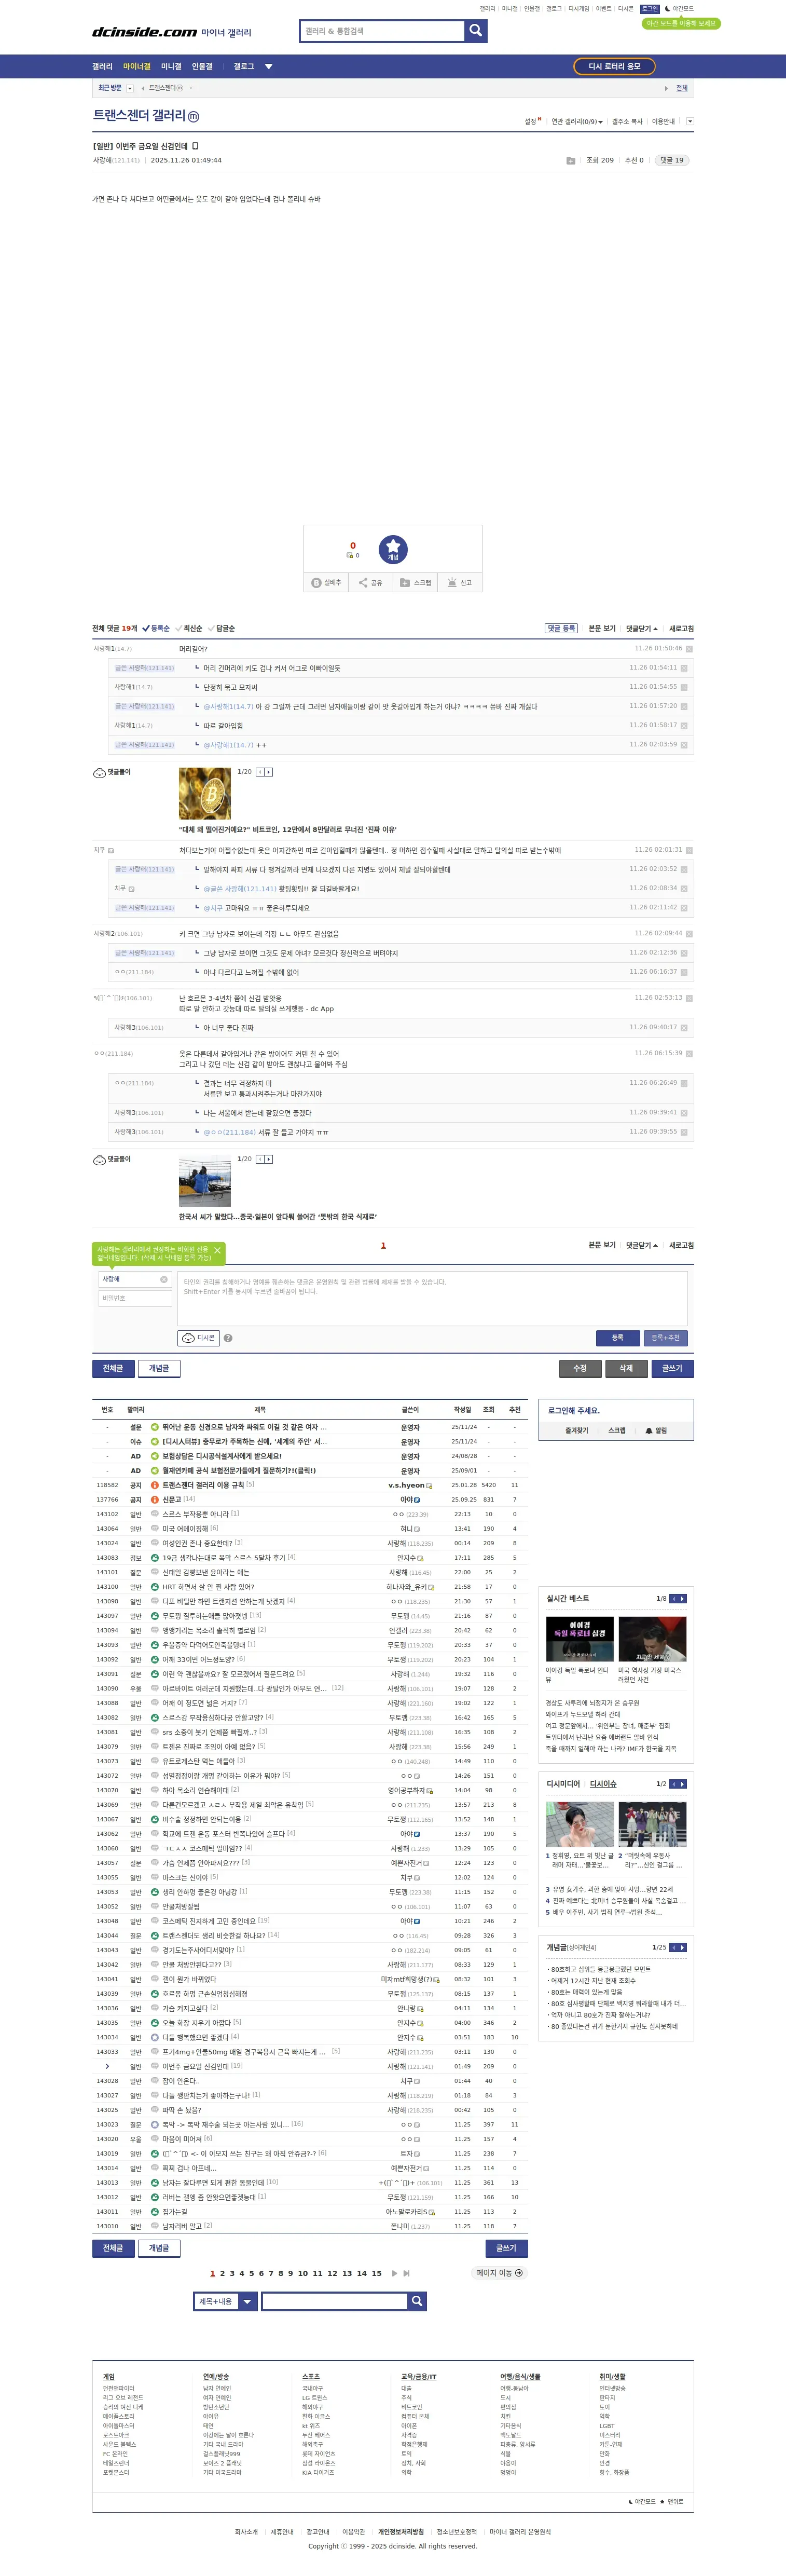Toggle 본문 보기 above comments
This screenshot has height=2576, width=786.
tap(602, 628)
